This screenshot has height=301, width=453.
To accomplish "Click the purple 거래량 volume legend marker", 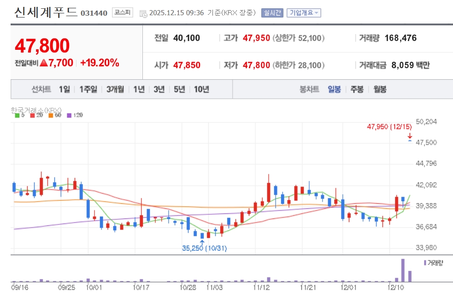I will [425, 263].
